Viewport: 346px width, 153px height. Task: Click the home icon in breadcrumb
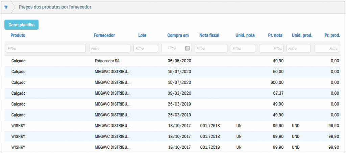pos(6,7)
